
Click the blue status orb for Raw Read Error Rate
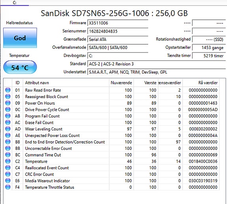point(8,90)
